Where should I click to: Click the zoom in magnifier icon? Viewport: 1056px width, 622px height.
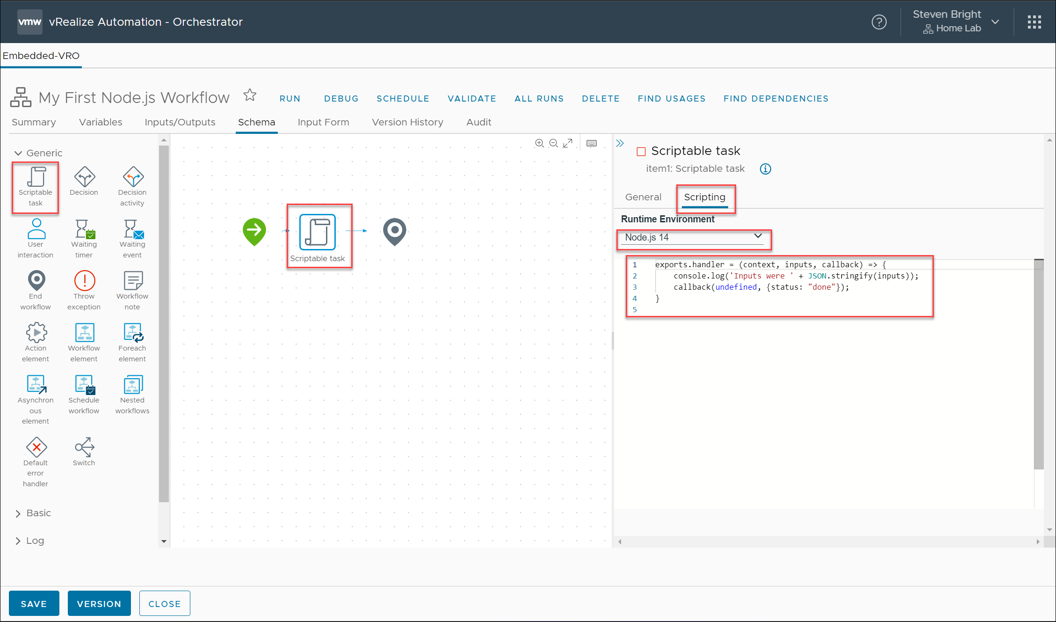tap(539, 143)
